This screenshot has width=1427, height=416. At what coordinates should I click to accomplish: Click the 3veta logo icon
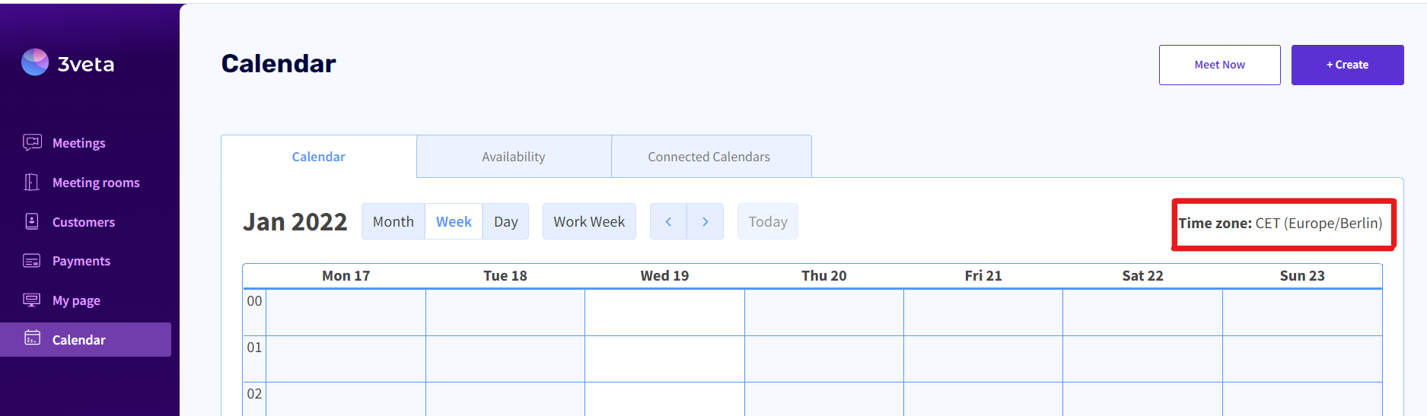point(35,62)
